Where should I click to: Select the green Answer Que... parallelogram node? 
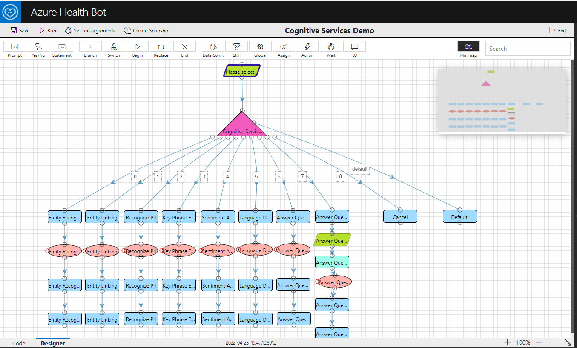332,240
